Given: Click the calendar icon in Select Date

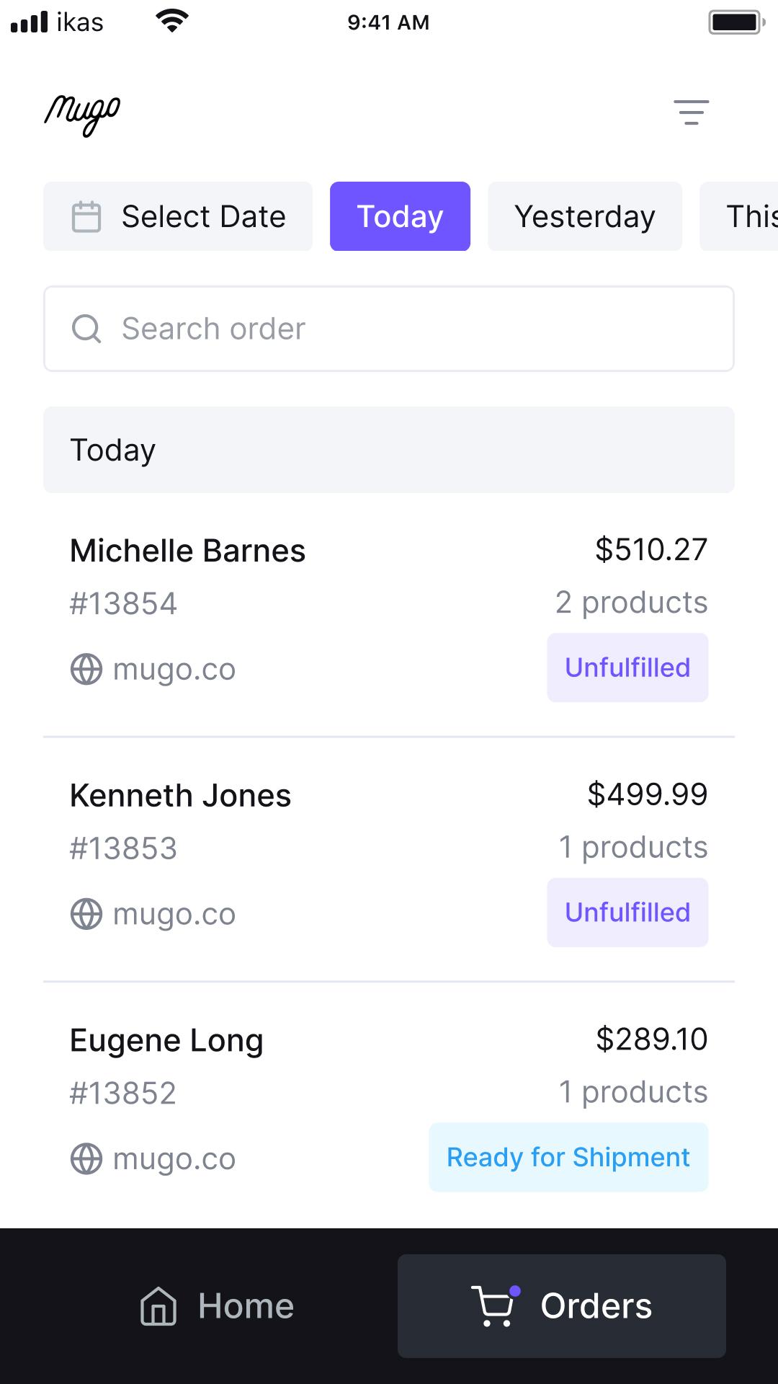Looking at the screenshot, I should (x=86, y=216).
